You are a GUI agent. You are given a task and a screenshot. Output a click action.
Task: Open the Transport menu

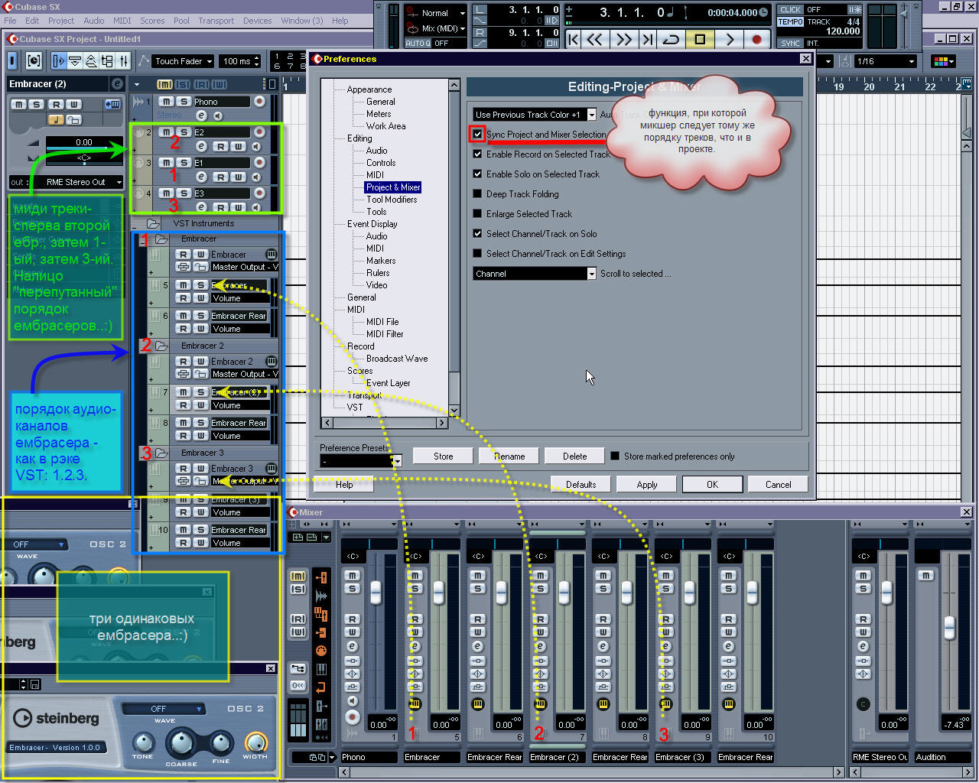(216, 21)
